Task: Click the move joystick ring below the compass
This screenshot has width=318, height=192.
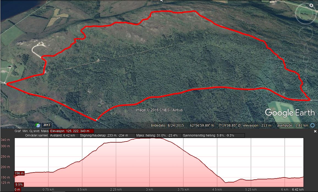Action: click(x=306, y=33)
